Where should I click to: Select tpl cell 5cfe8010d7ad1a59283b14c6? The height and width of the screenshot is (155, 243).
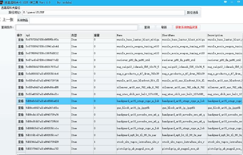tap(48, 74)
